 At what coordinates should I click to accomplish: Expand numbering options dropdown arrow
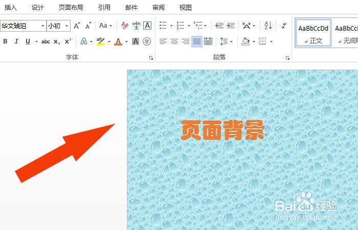(x=189, y=26)
